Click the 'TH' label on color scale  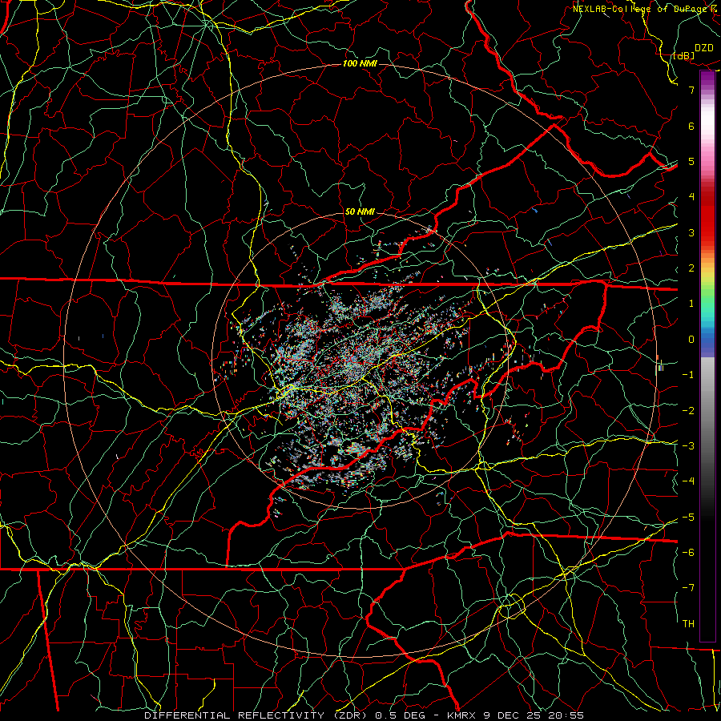(688, 624)
